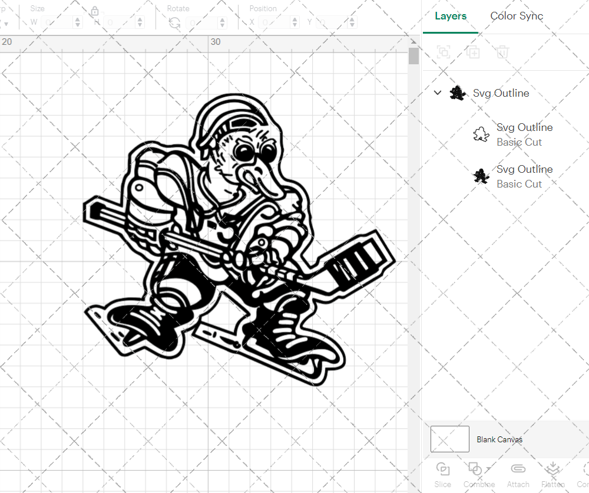
Task: Click the group layer duck thumbnail
Action: coord(458,93)
